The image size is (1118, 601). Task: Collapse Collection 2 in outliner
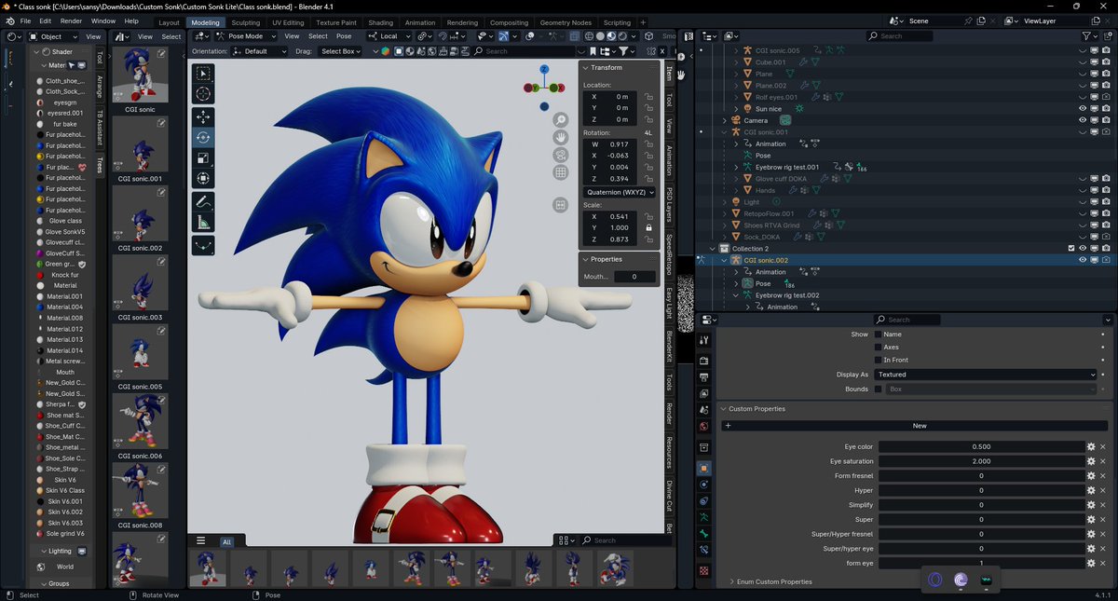[x=713, y=249]
